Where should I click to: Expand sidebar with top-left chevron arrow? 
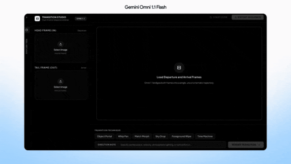[26, 17]
